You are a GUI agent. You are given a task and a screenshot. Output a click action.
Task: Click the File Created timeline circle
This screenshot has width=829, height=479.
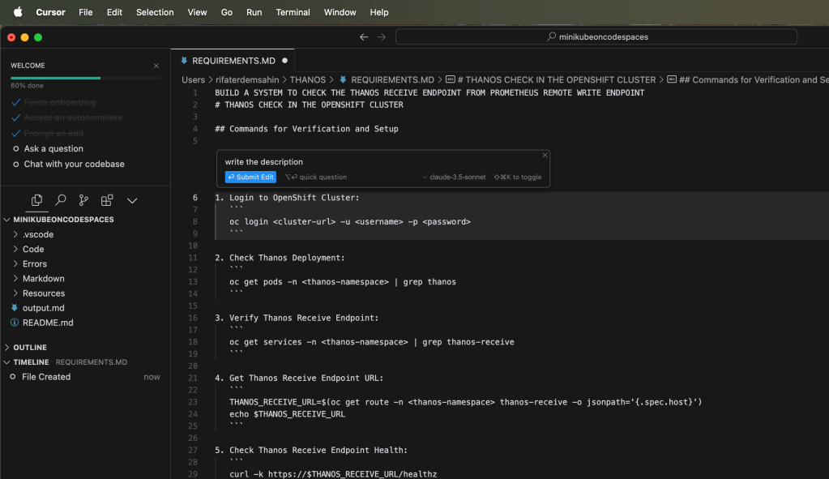coord(13,377)
